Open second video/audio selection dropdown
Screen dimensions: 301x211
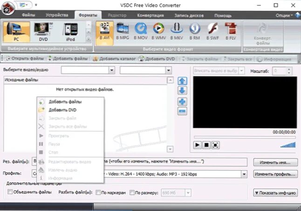point(168,70)
